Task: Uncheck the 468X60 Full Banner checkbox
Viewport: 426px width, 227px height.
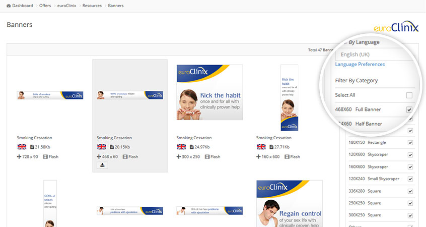Action: click(x=409, y=109)
